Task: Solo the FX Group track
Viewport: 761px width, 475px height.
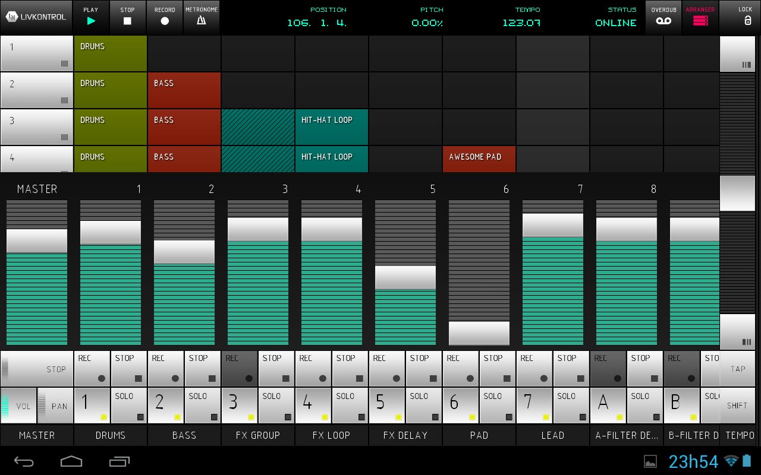Action: tap(276, 405)
